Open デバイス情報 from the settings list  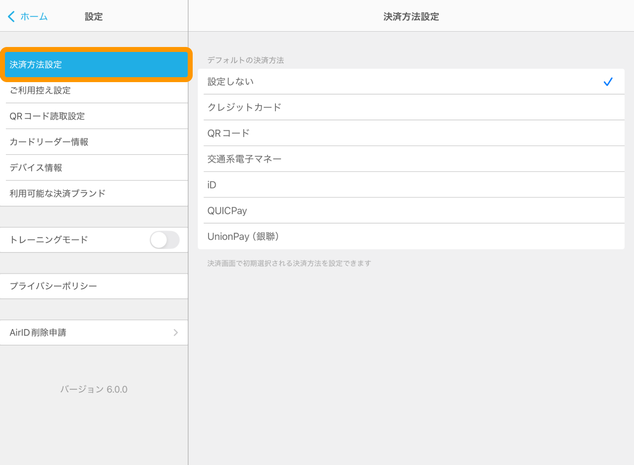click(x=94, y=167)
